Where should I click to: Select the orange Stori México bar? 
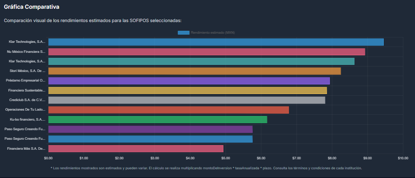click(195, 71)
